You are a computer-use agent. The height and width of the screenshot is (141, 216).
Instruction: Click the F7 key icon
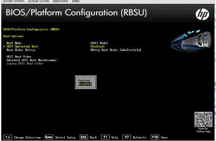127,137
